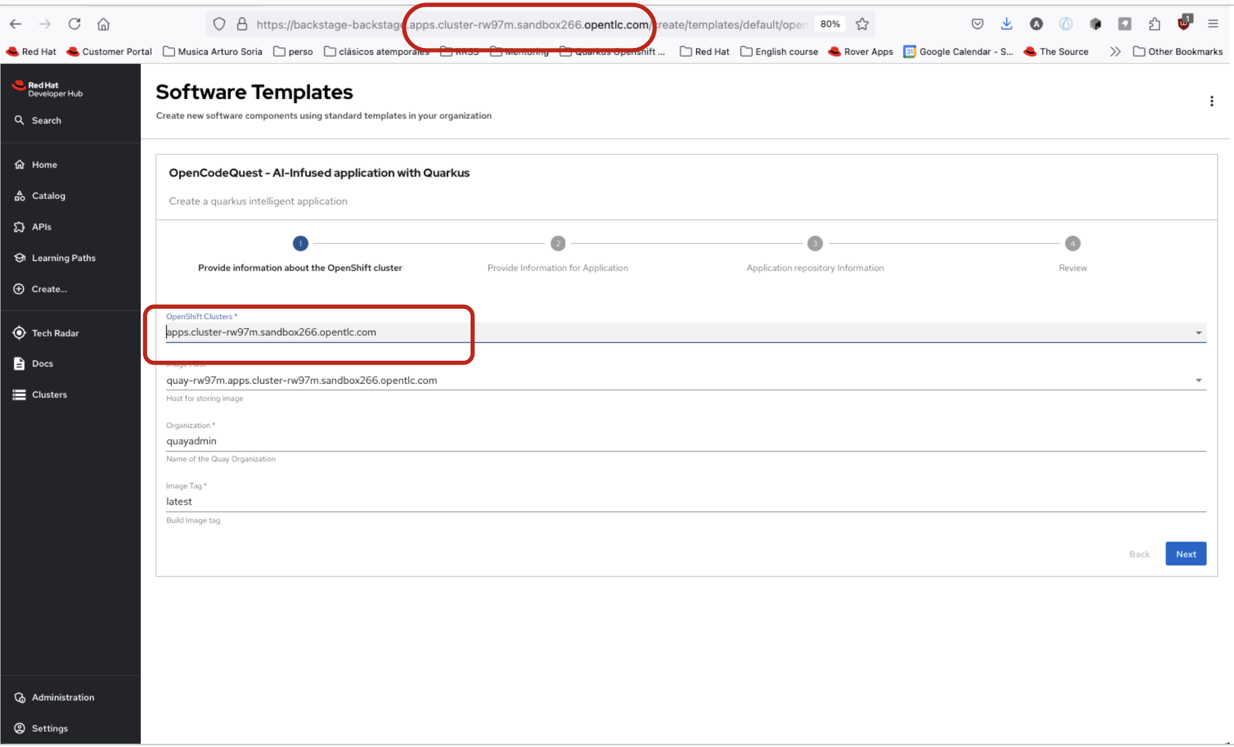This screenshot has width=1234, height=747.
Task: Click the browser forward arrow
Action: [45, 24]
